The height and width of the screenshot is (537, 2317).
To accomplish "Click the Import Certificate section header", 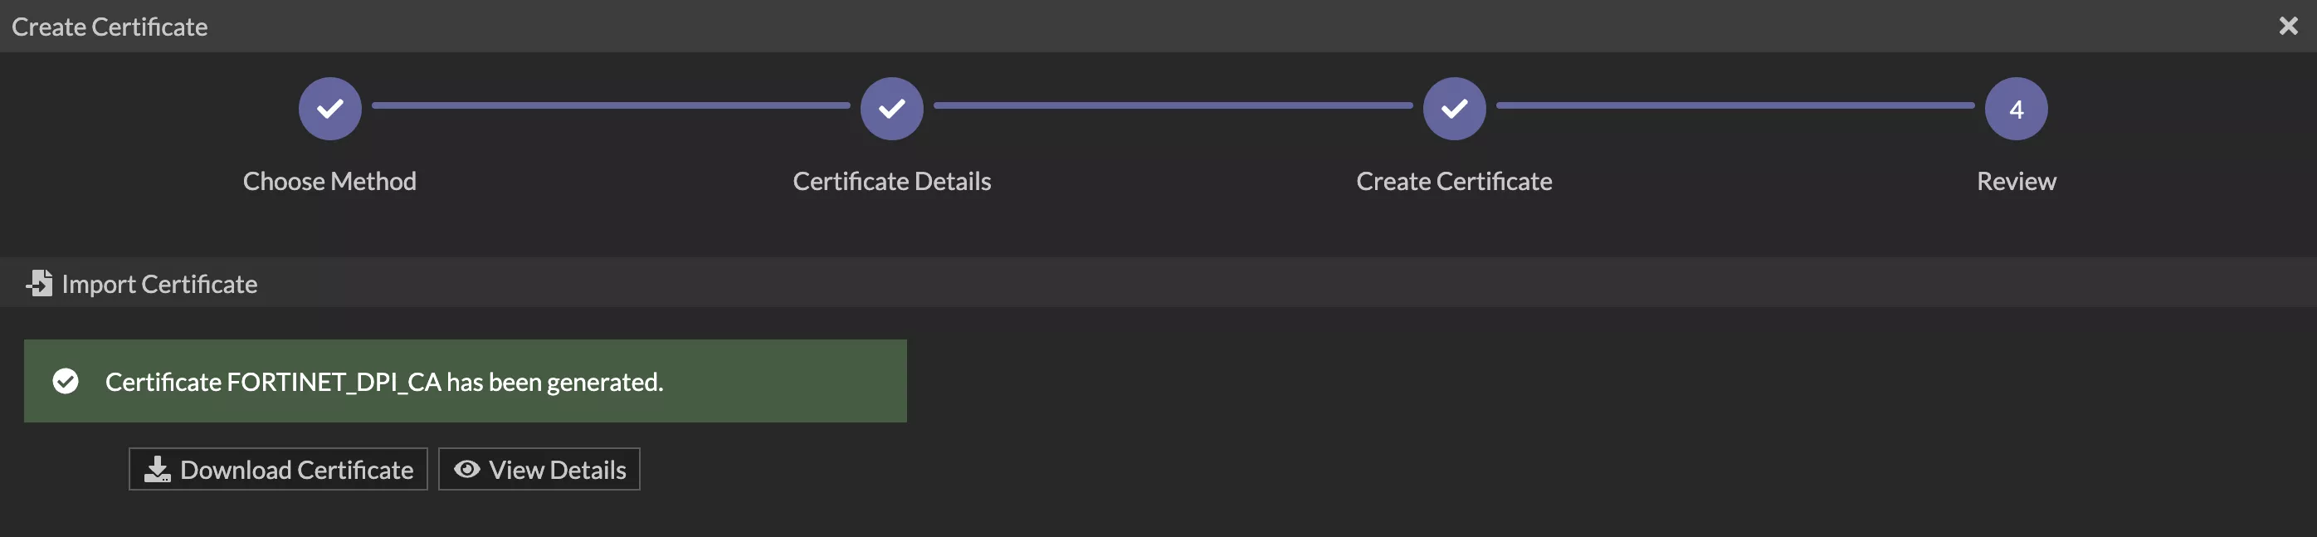I will click(159, 284).
